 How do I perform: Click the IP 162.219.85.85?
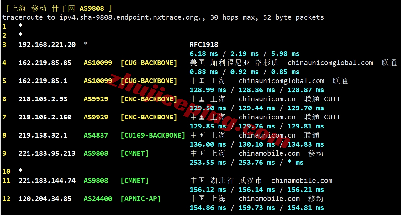tap(45, 63)
